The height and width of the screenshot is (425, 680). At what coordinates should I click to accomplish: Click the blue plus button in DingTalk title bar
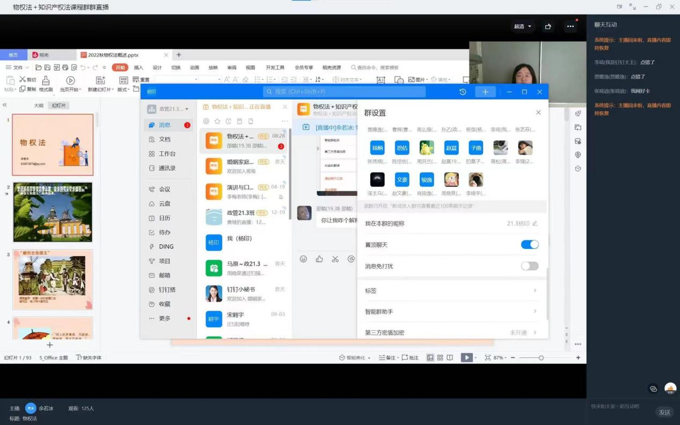pyautogui.click(x=485, y=92)
